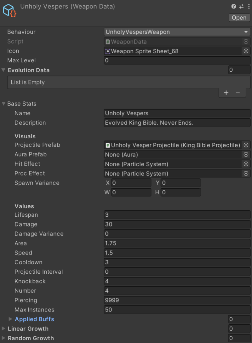Click the preset selector sliders icon
This screenshot has width=252, height=343.
click(x=241, y=6)
